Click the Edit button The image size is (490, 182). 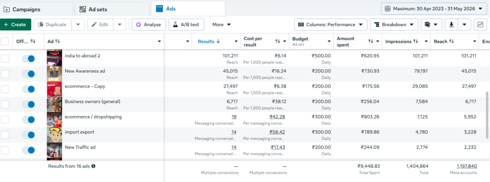(100, 25)
